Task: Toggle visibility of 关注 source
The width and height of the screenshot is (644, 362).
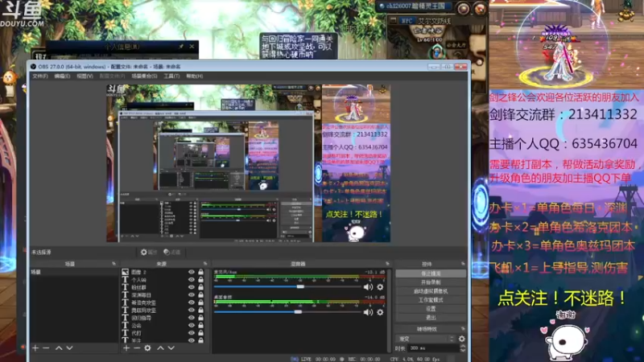Action: 192,340
